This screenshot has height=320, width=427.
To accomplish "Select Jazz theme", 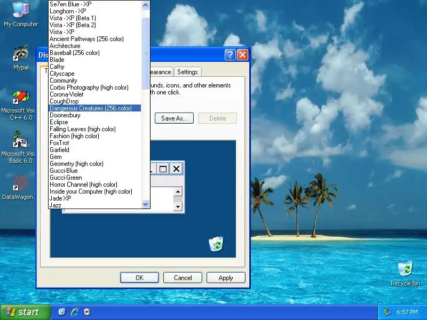I will (95, 205).
